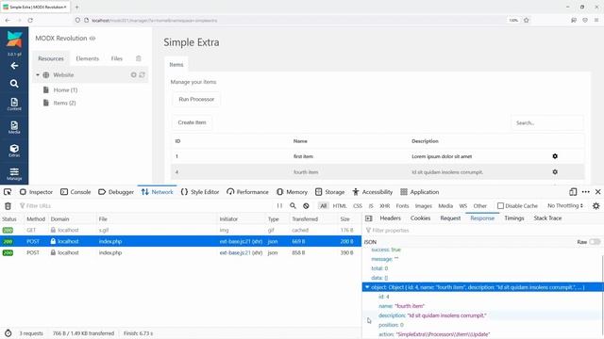Click the MODX logo icon
604x339 pixels.
pyautogui.click(x=14, y=40)
